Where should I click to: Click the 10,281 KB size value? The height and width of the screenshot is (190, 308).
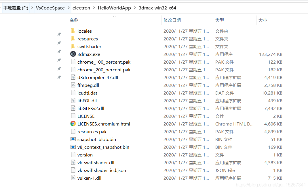272,93
